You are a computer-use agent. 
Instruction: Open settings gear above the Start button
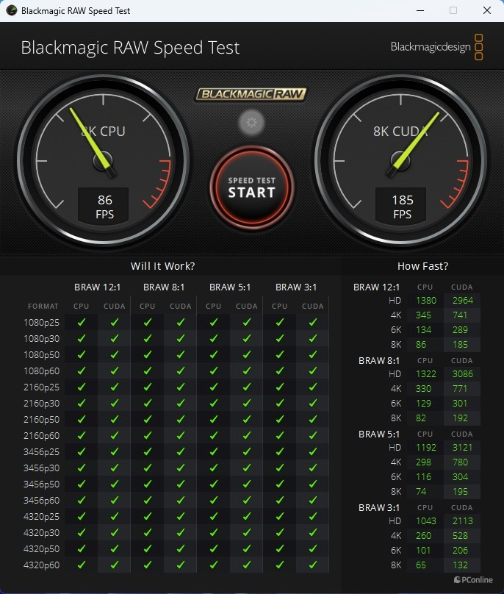pyautogui.click(x=251, y=122)
